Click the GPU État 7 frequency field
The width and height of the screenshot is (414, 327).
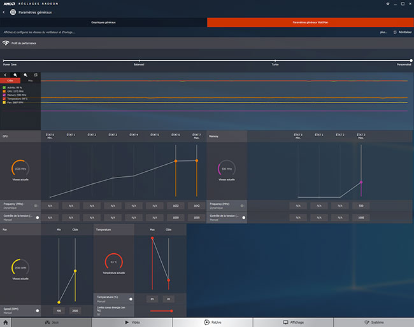[x=197, y=205]
